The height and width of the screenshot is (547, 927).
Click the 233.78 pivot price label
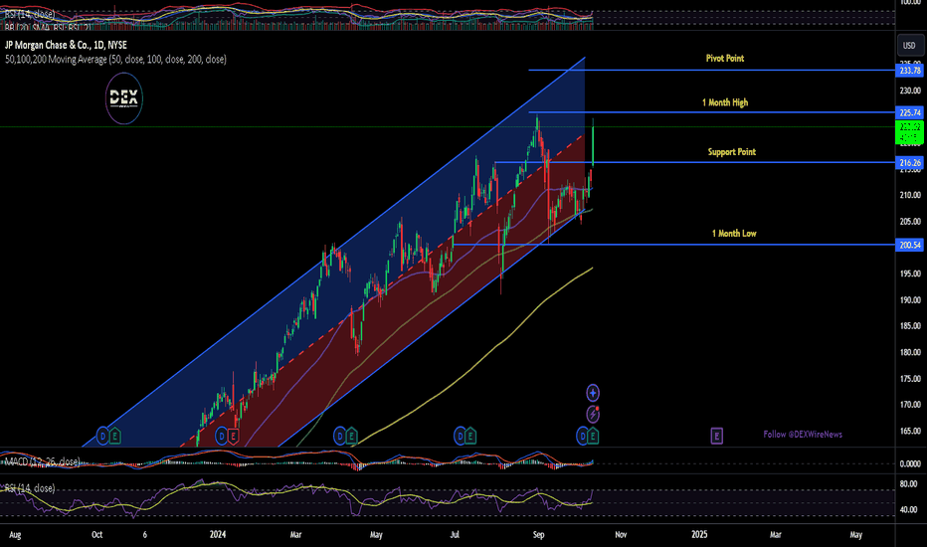[910, 71]
